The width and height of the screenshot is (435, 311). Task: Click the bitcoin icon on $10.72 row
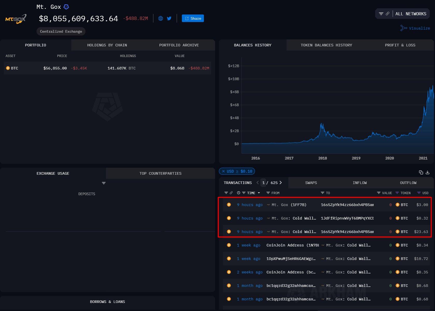point(229,258)
